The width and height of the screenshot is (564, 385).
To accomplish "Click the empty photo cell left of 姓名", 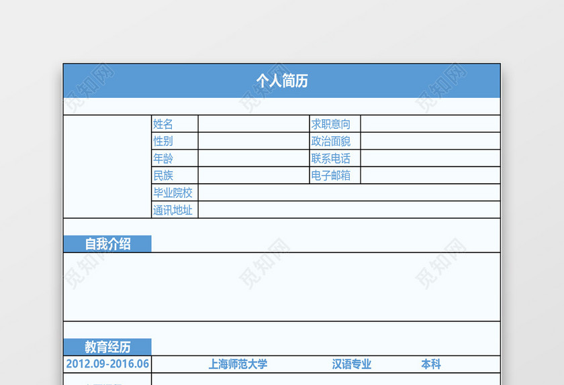I will (x=107, y=166).
